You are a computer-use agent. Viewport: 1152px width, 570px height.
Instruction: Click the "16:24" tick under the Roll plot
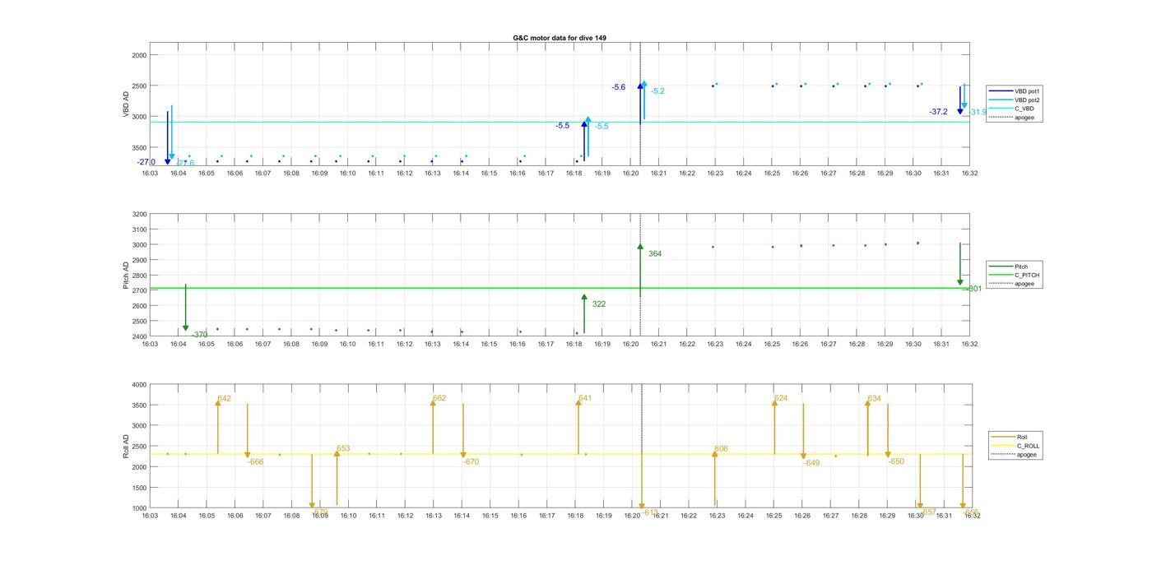coord(746,516)
